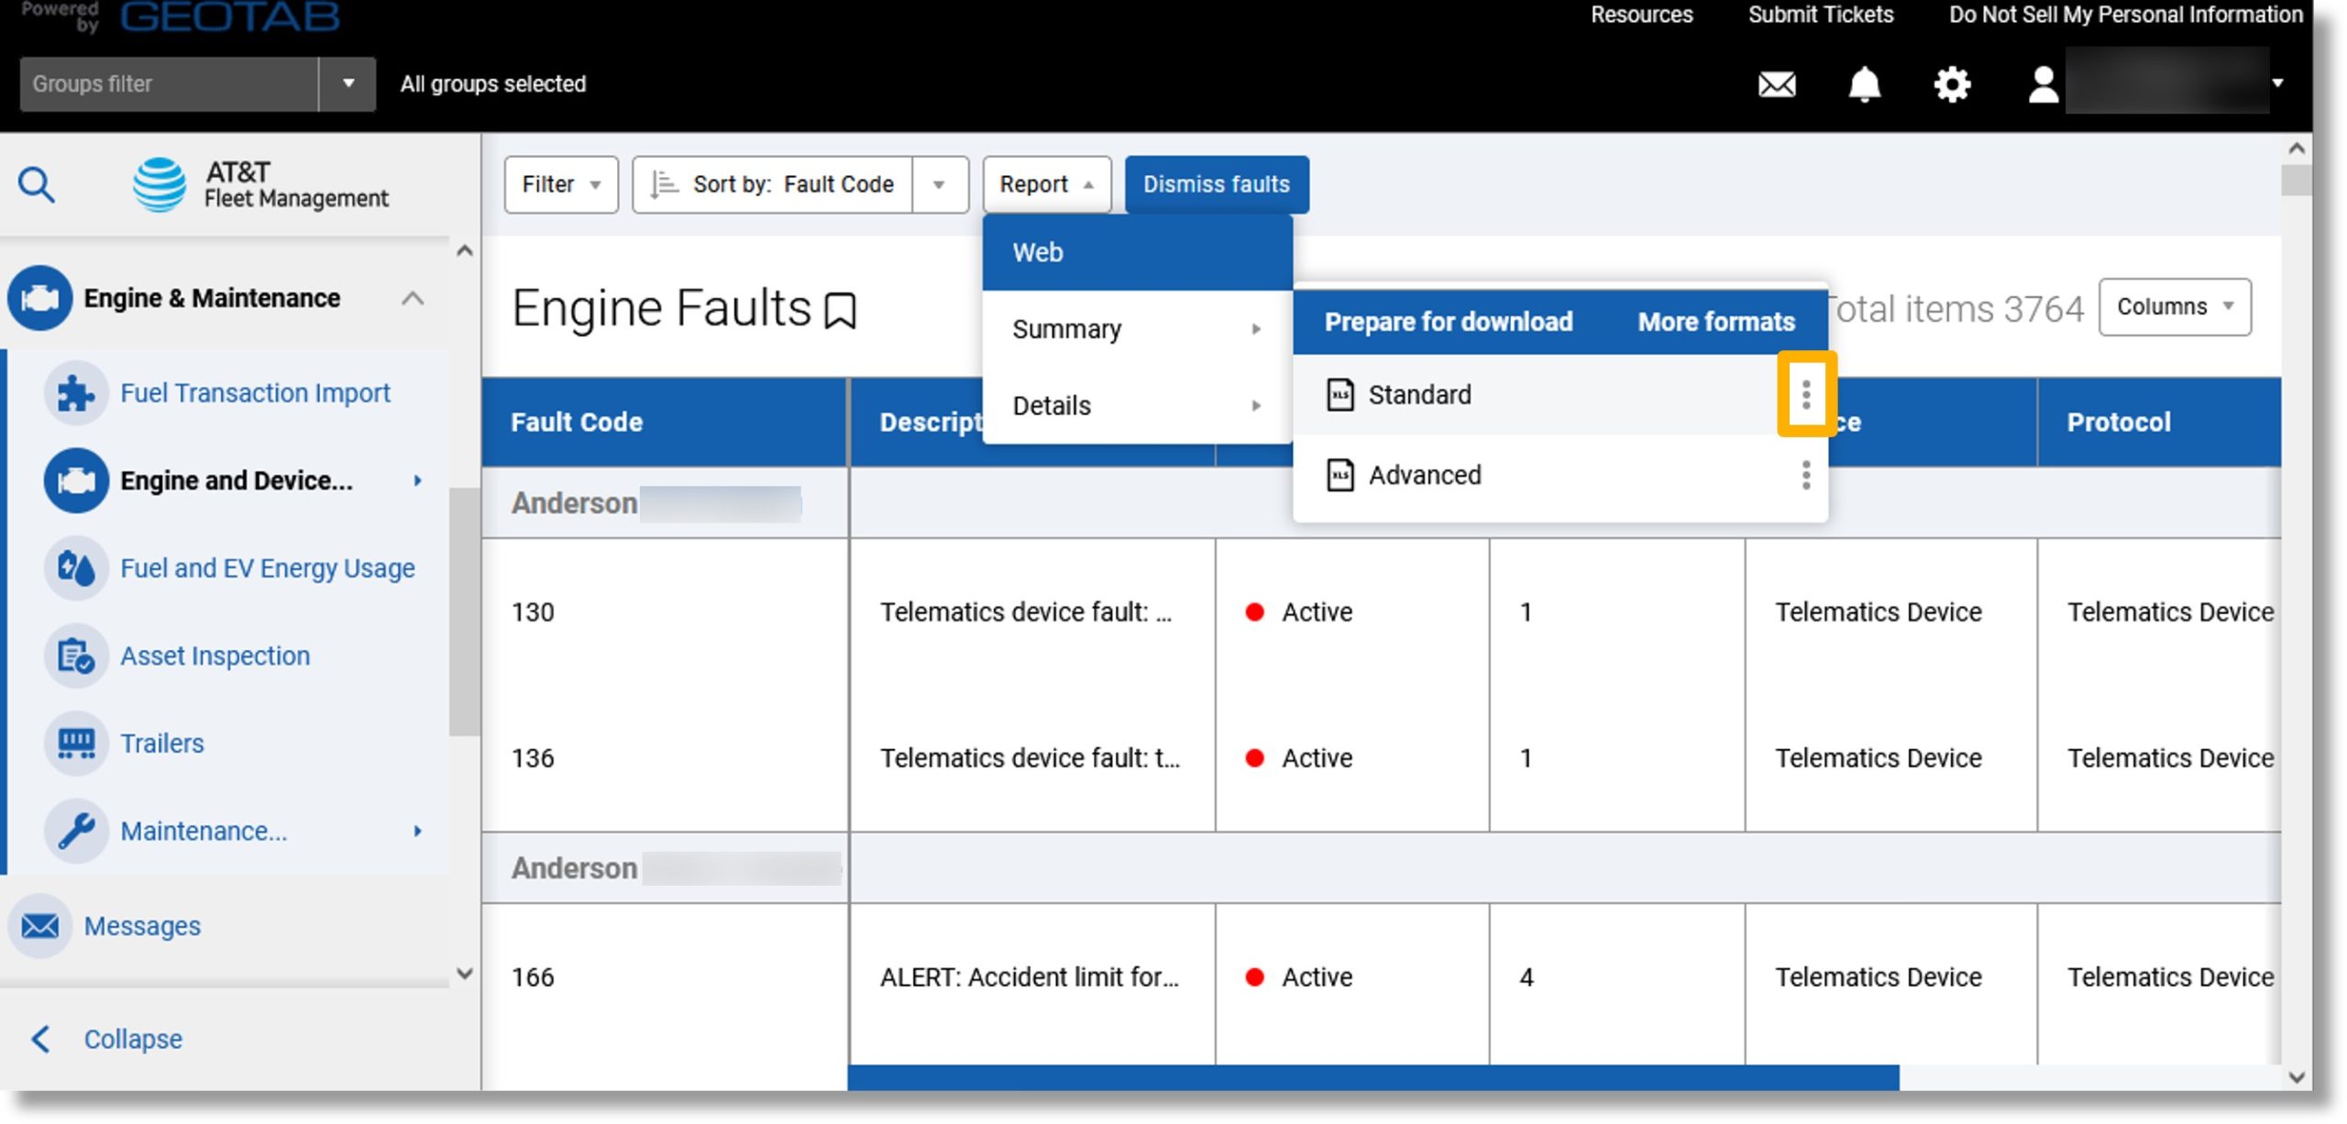The height and width of the screenshot is (1124, 2347).
Task: Choose the Advanced report format
Action: 1425,475
